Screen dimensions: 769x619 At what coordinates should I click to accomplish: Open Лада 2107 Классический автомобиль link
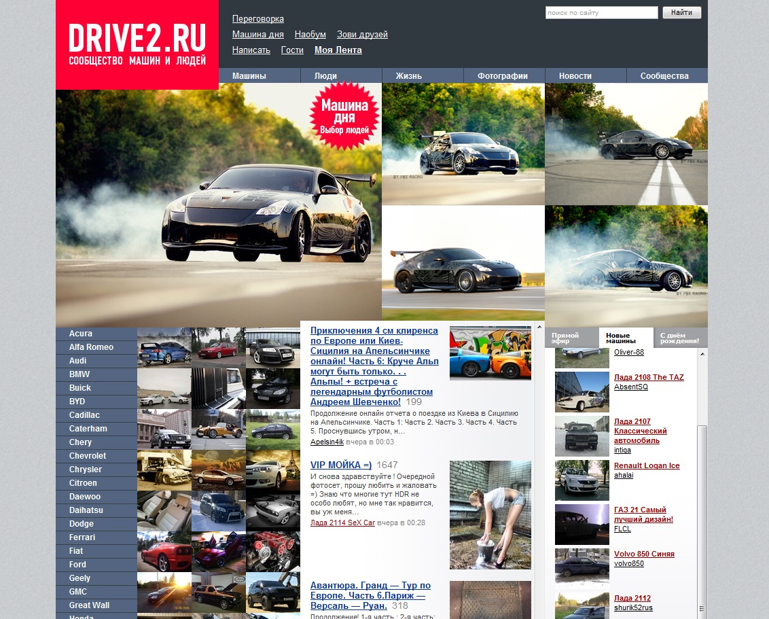point(640,431)
